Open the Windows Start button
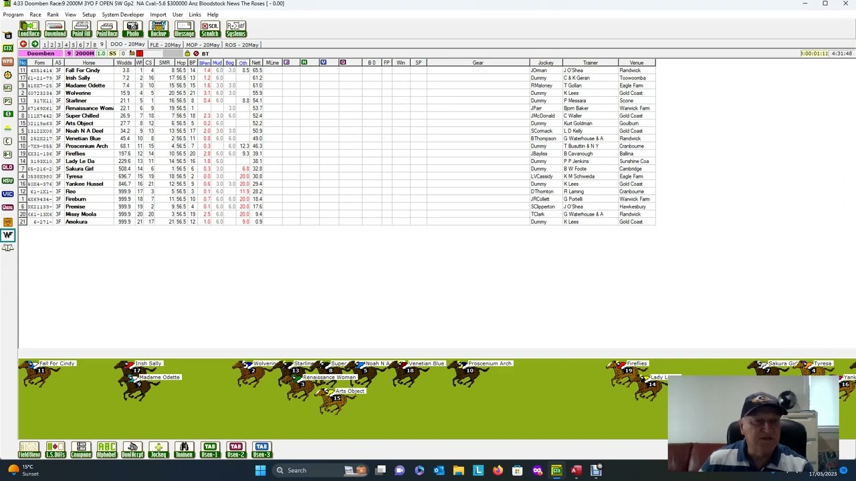This screenshot has width=856, height=481. pyautogui.click(x=260, y=470)
